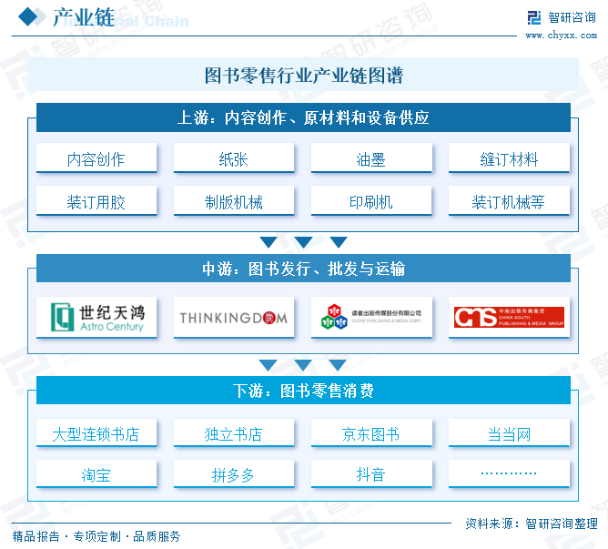Click the middle arrow below the upstream section
The image size is (608, 549).
[x=303, y=242]
